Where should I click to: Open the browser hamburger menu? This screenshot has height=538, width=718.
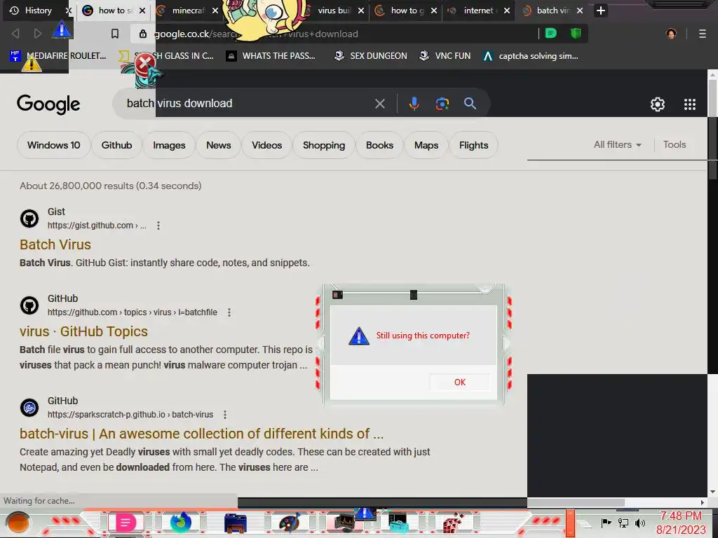pyautogui.click(x=703, y=34)
